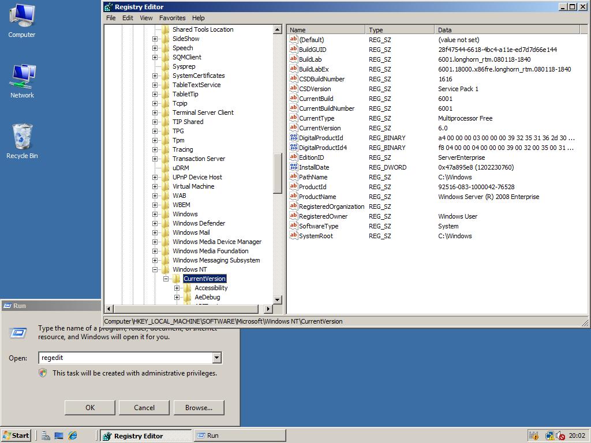Image resolution: width=591 pixels, height=443 pixels.
Task: Click the tree scroll right arrow
Action: 268,309
